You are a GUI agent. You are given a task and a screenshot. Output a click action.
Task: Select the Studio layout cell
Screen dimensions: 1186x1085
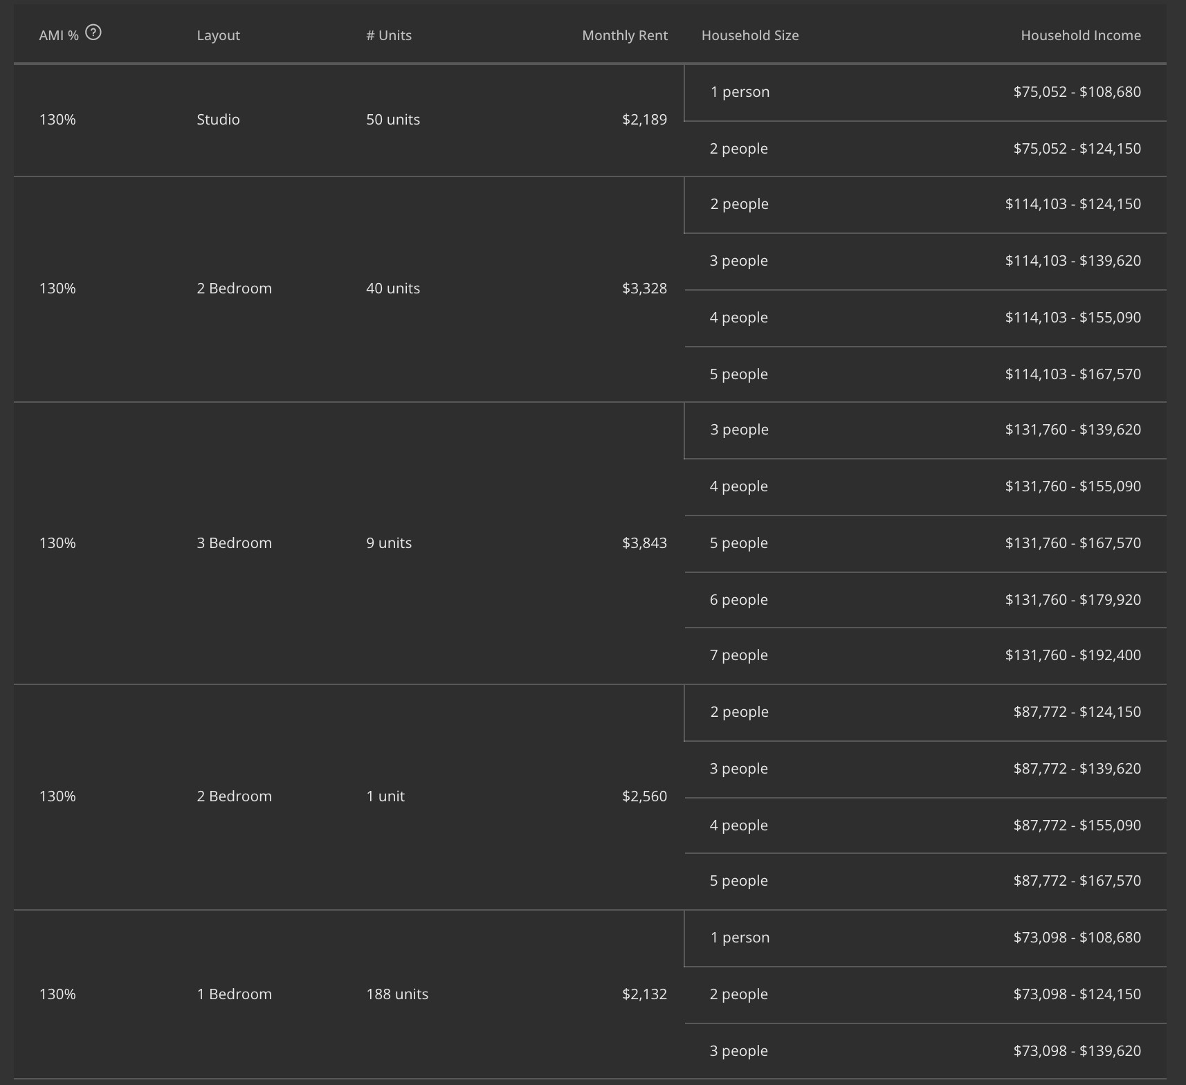tap(218, 120)
